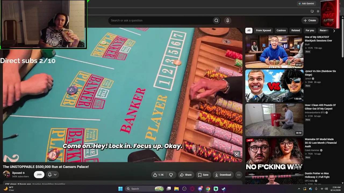Open the green chat app in the taskbar
The height and width of the screenshot is (193, 344).
tap(216, 189)
